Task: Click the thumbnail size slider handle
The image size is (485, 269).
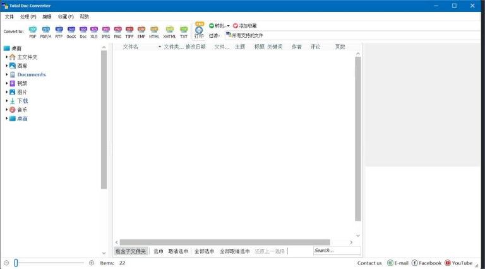Action: point(16,263)
